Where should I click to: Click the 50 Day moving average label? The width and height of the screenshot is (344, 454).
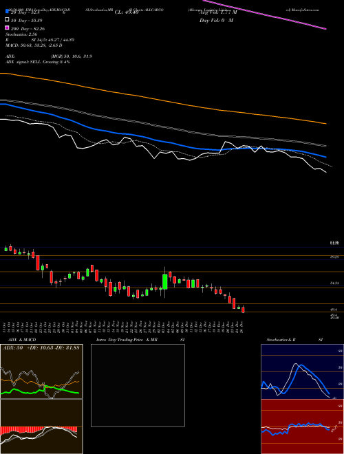[x=27, y=20]
